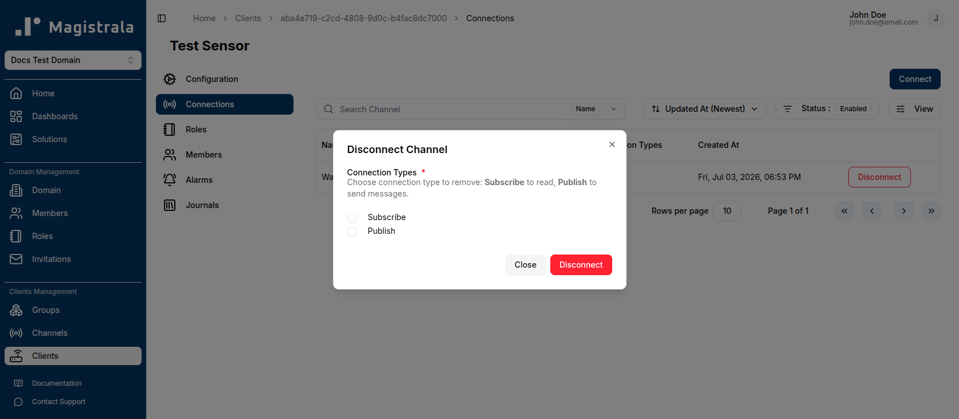Open the View columns menu
Screen dimensions: 959x419
click(x=914, y=109)
